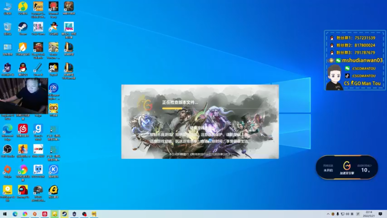Open the OBS Studio desktop shortcut
This screenshot has width=387, height=218.
(x=8, y=151)
